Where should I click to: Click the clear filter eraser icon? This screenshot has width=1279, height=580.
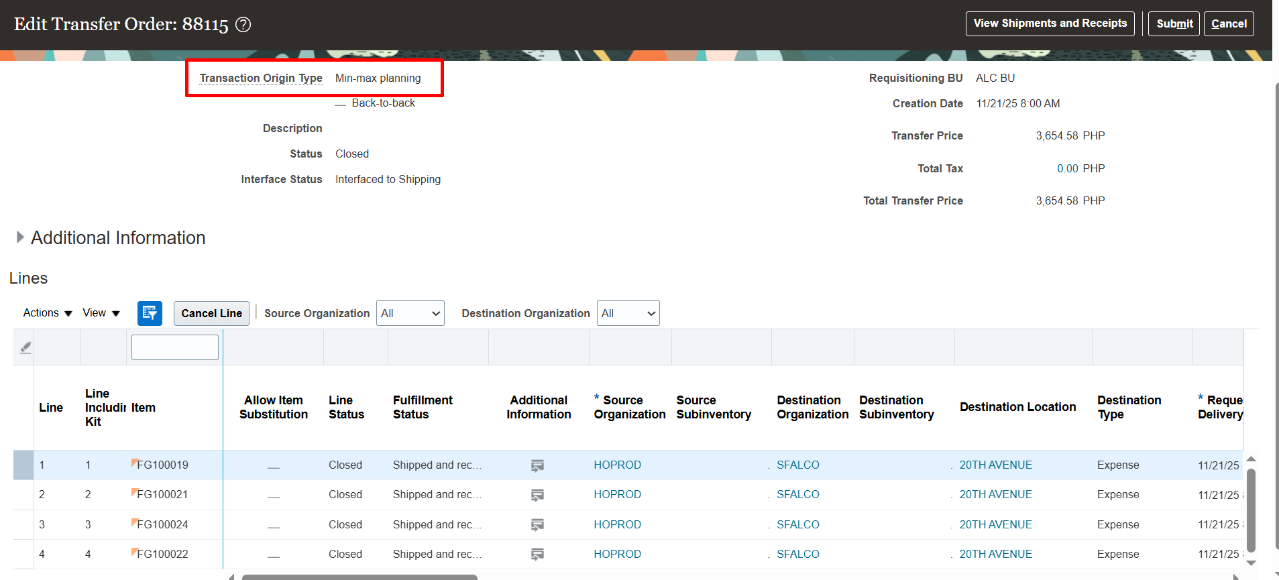tap(25, 347)
